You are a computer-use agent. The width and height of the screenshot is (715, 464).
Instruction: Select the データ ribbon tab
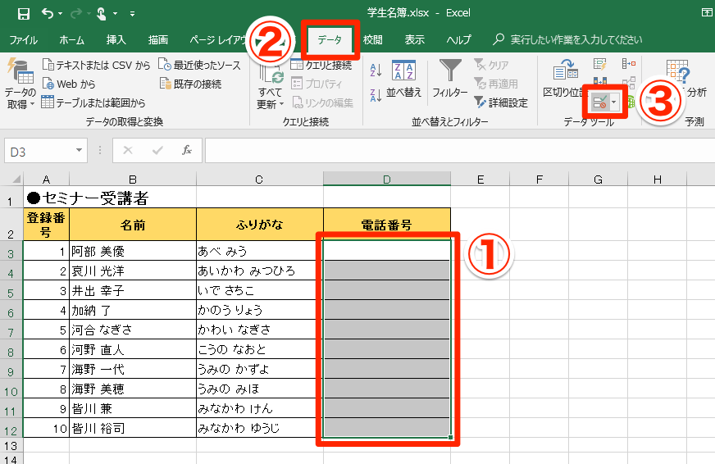click(330, 40)
